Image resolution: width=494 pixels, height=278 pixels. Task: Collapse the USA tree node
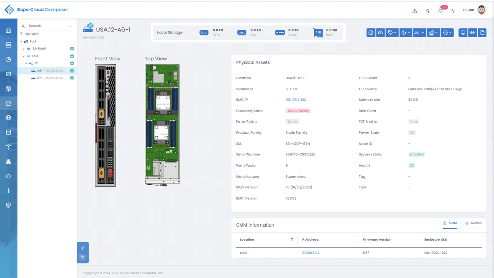tap(24, 56)
